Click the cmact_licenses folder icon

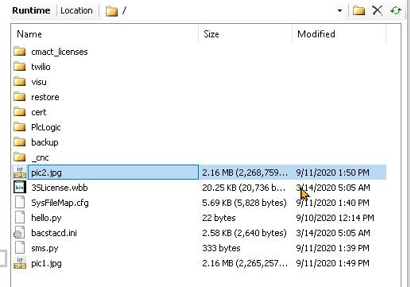(20, 51)
